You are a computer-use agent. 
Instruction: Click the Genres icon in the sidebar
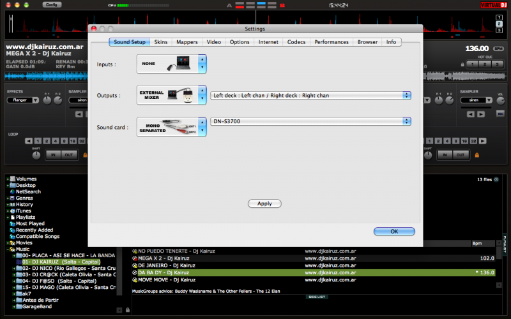click(x=12, y=198)
